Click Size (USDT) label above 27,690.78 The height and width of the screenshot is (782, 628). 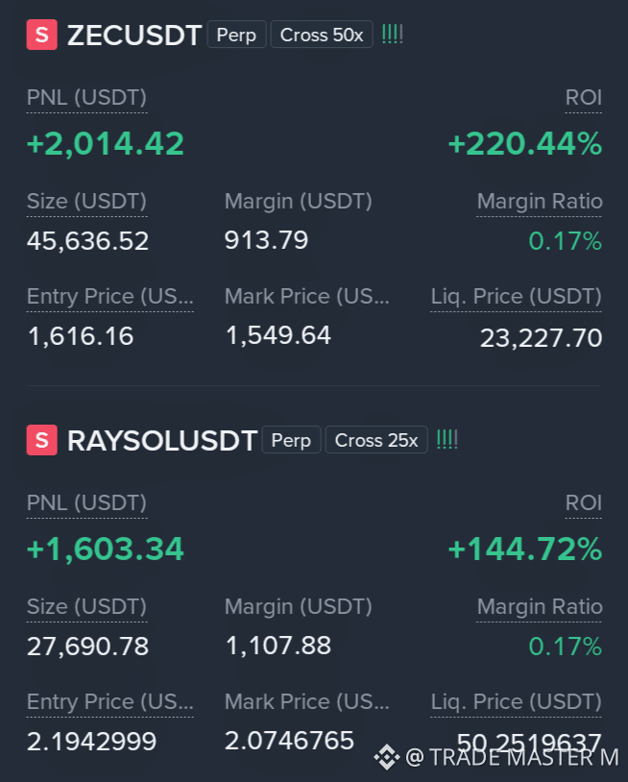[x=86, y=607]
